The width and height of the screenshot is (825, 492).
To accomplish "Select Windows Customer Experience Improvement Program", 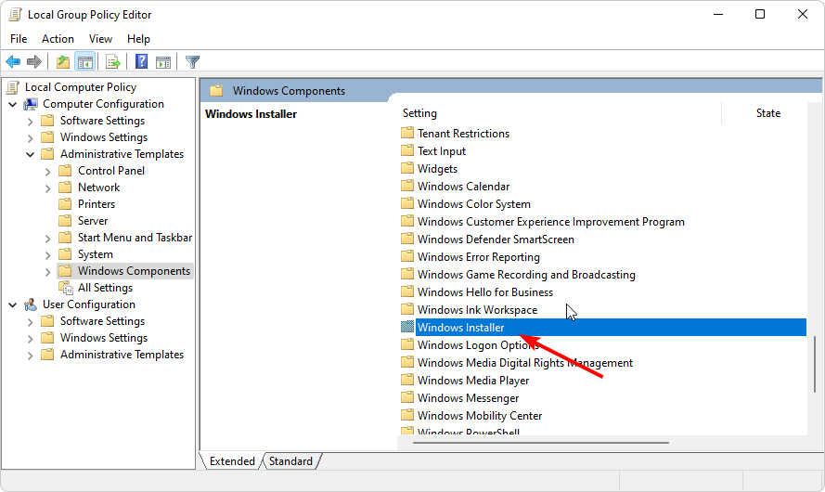I will click(551, 222).
